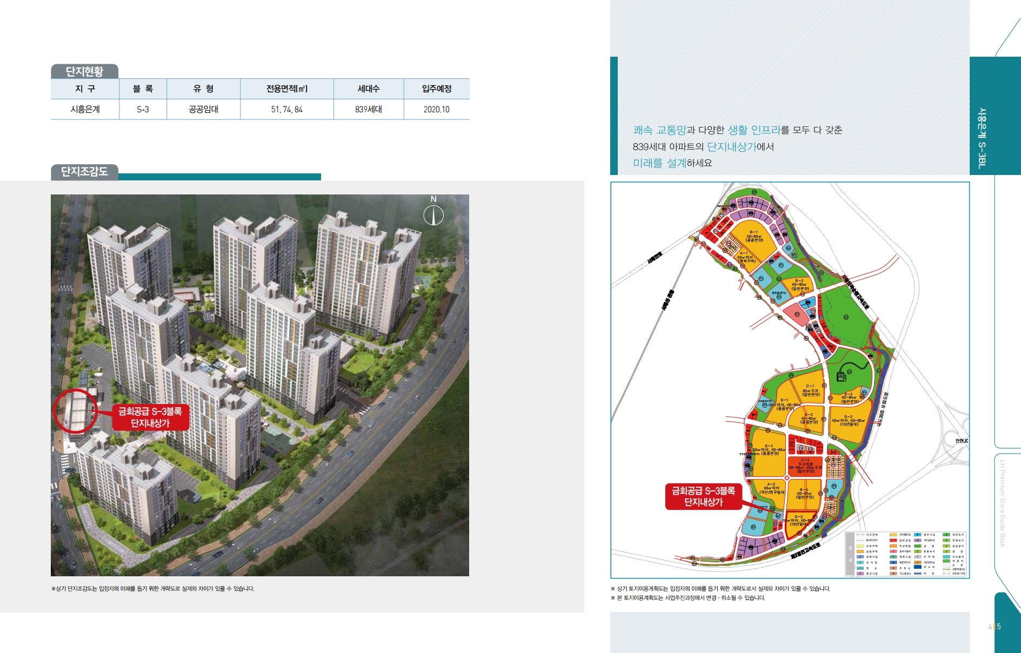Screen dimensions: 1021x653
Task: Click the B-4 block on the land-use map
Action: [849, 398]
